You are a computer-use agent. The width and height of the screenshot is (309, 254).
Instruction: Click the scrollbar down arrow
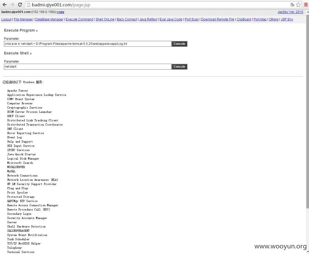[307, 252]
